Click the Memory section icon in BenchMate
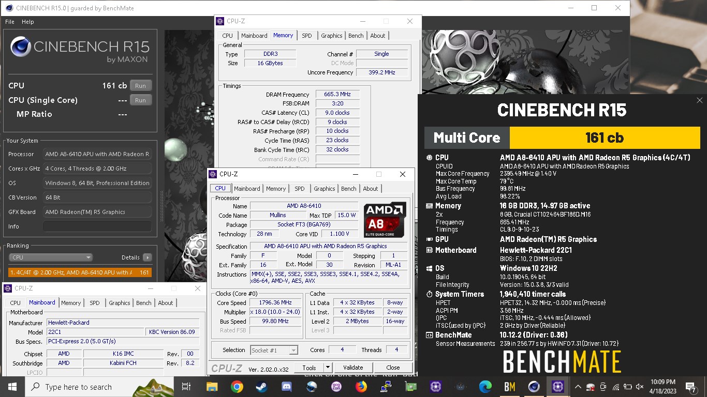Viewport: 707px width, 397px height. (x=429, y=206)
